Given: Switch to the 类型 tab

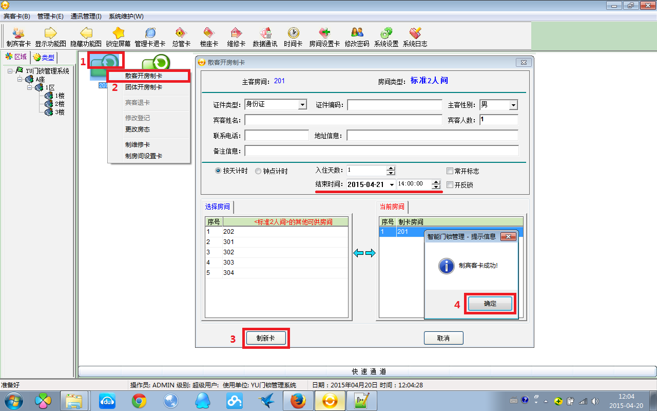Looking at the screenshot, I should tap(44, 58).
